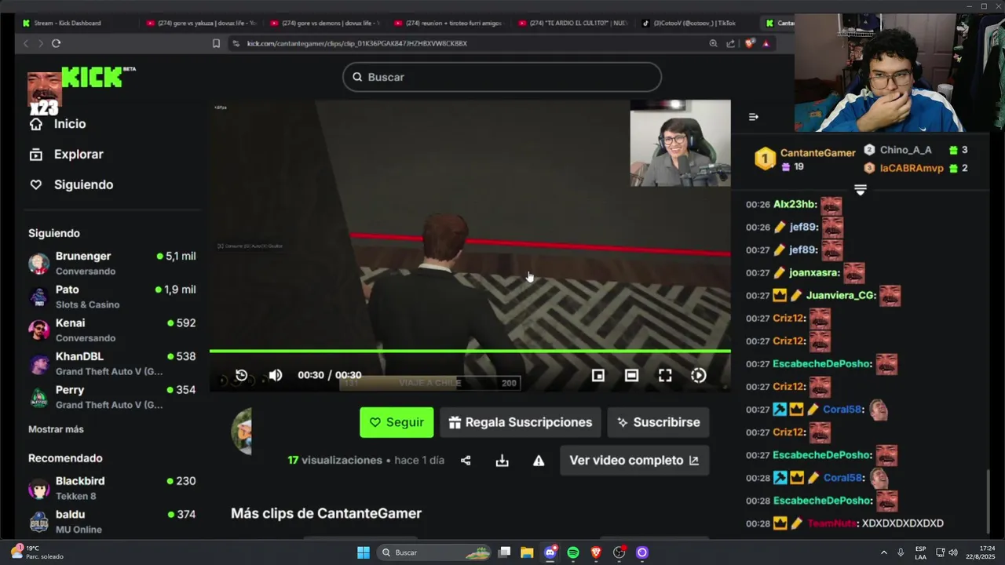Screen dimensions: 1005x565
Task: Open Brave Shields lion icon
Action: [x=748, y=43]
